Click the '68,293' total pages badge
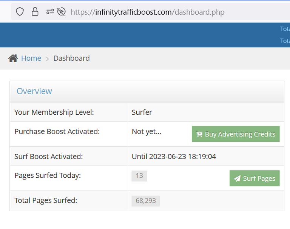290x229 pixels. tap(146, 201)
